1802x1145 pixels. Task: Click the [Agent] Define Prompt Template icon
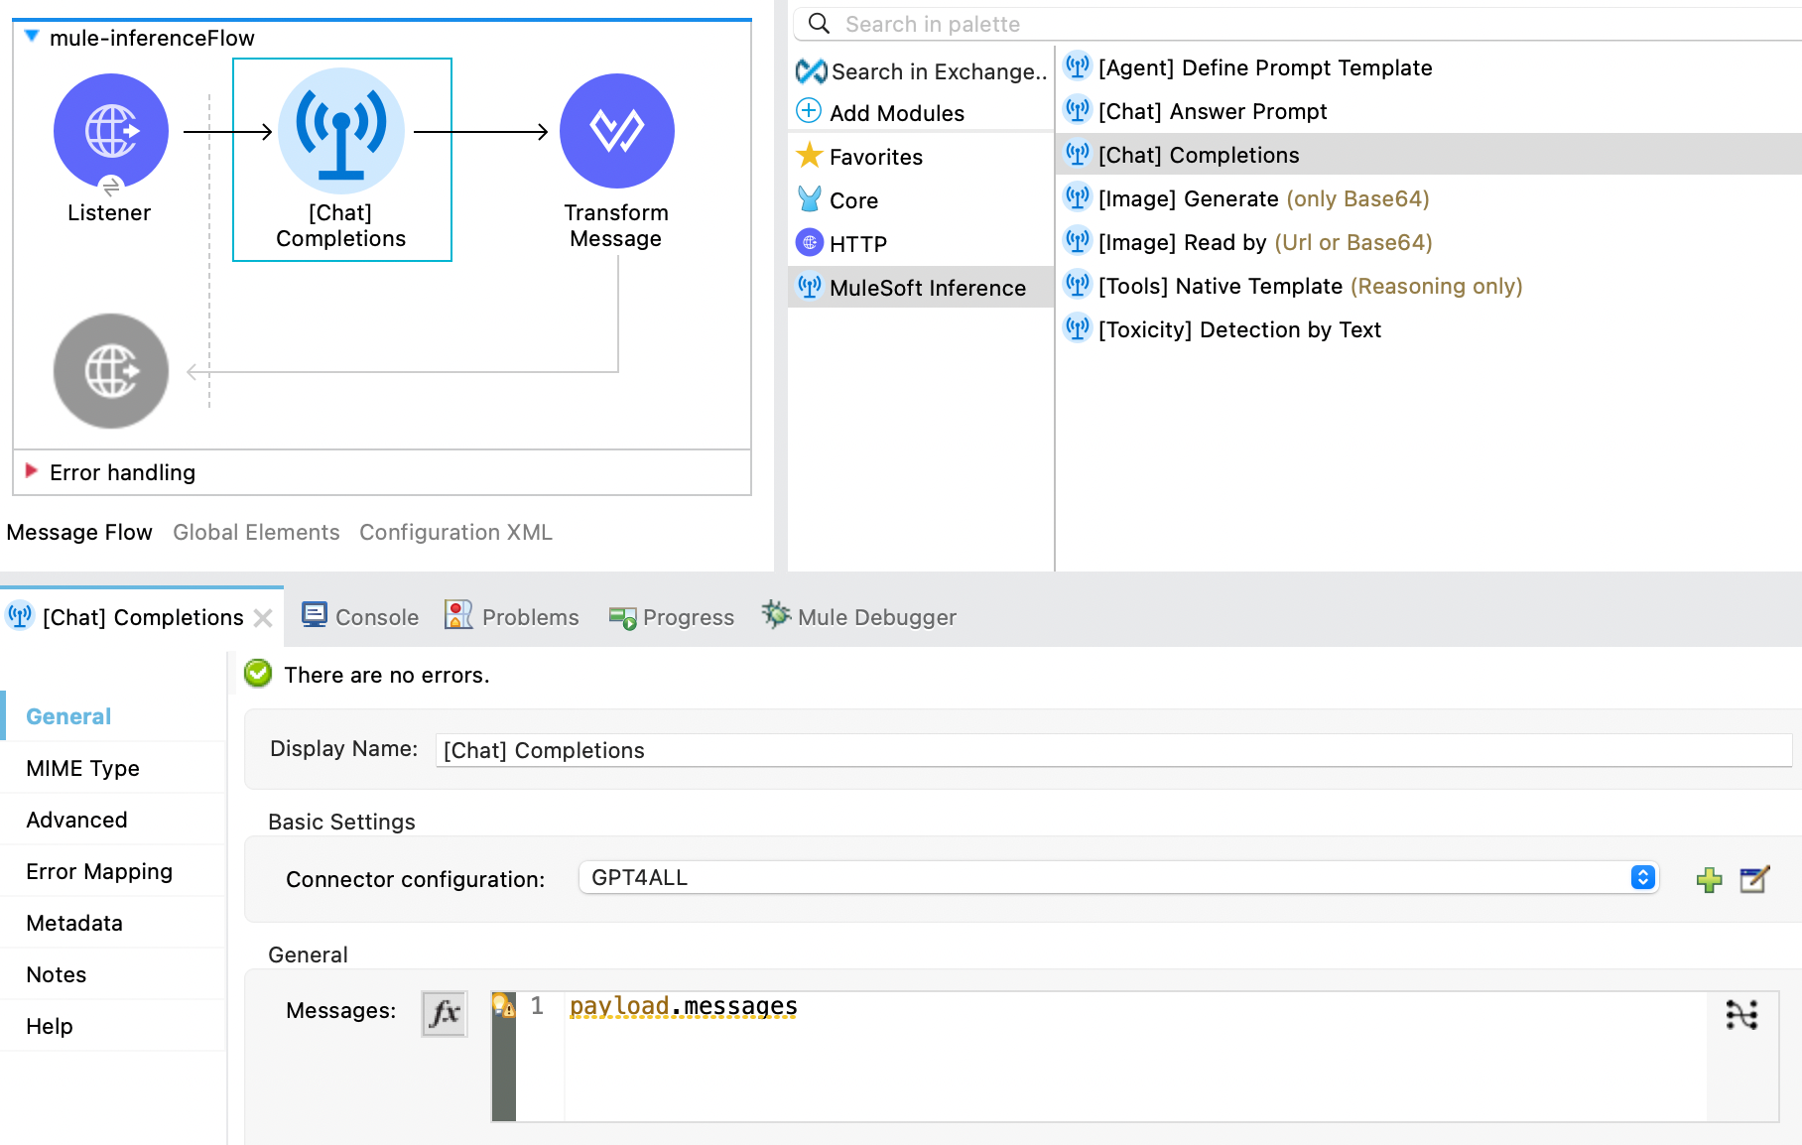coord(1077,66)
